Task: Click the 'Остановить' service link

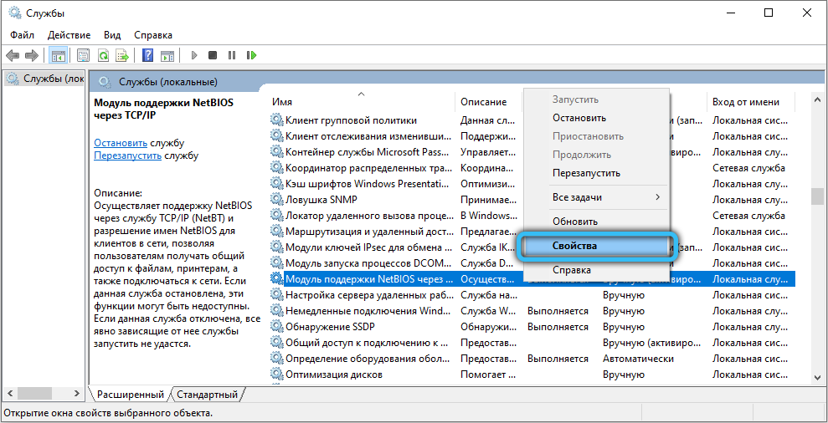Action: pyautogui.click(x=121, y=143)
